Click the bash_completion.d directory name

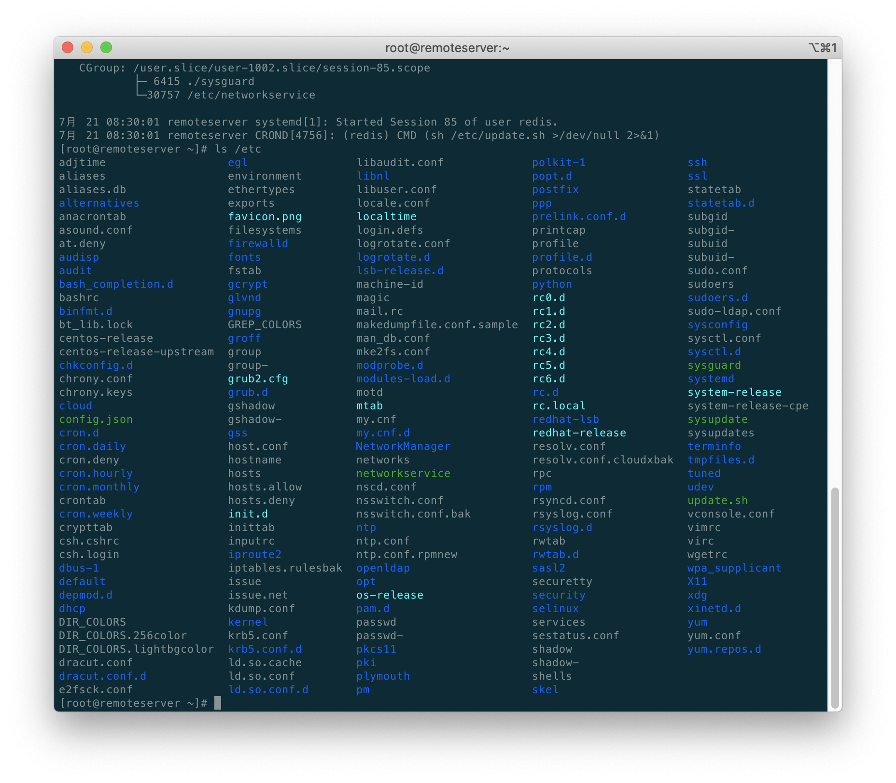point(116,284)
